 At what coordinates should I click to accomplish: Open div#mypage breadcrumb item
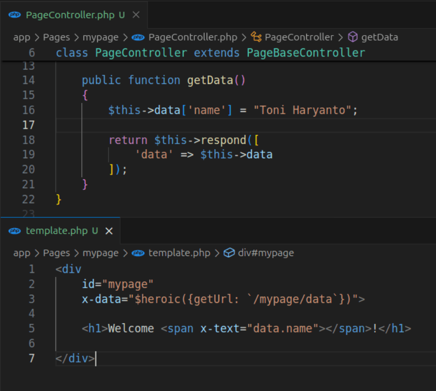tap(266, 253)
